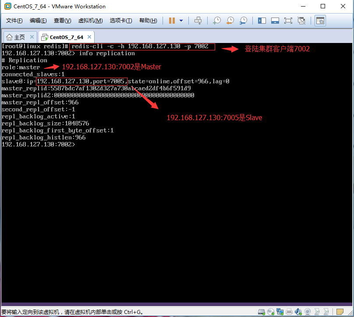This screenshot has width=354, height=317.
Task: Click the 'repl_backlog_histlen:966' line
Action: [43, 137]
